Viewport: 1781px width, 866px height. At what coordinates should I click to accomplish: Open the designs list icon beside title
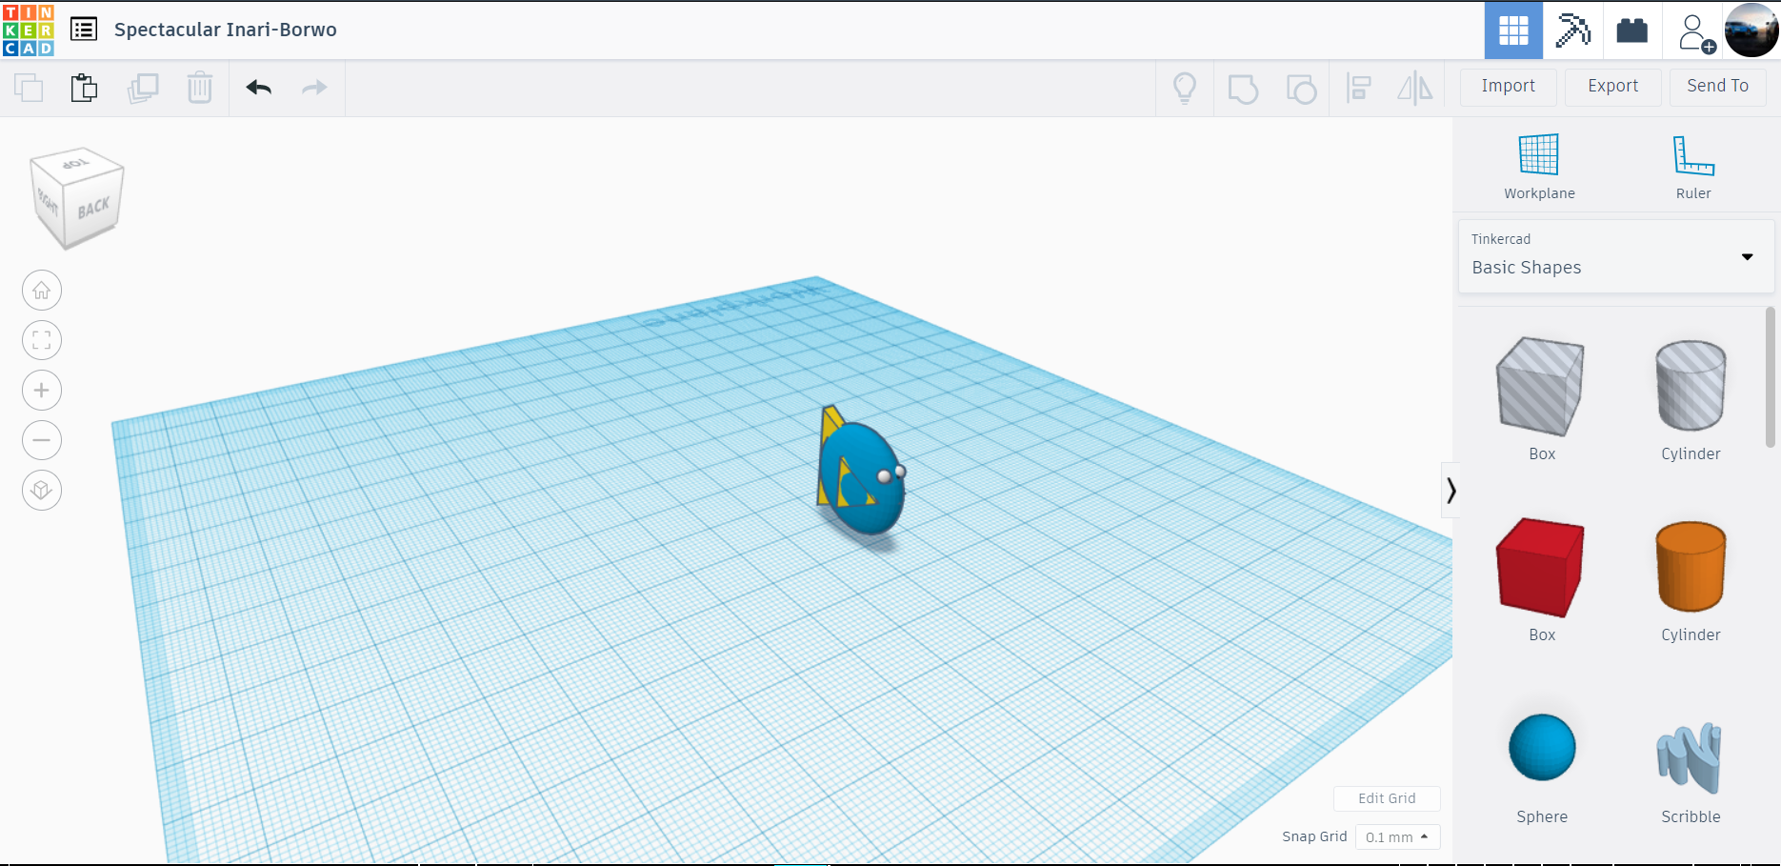(x=84, y=30)
